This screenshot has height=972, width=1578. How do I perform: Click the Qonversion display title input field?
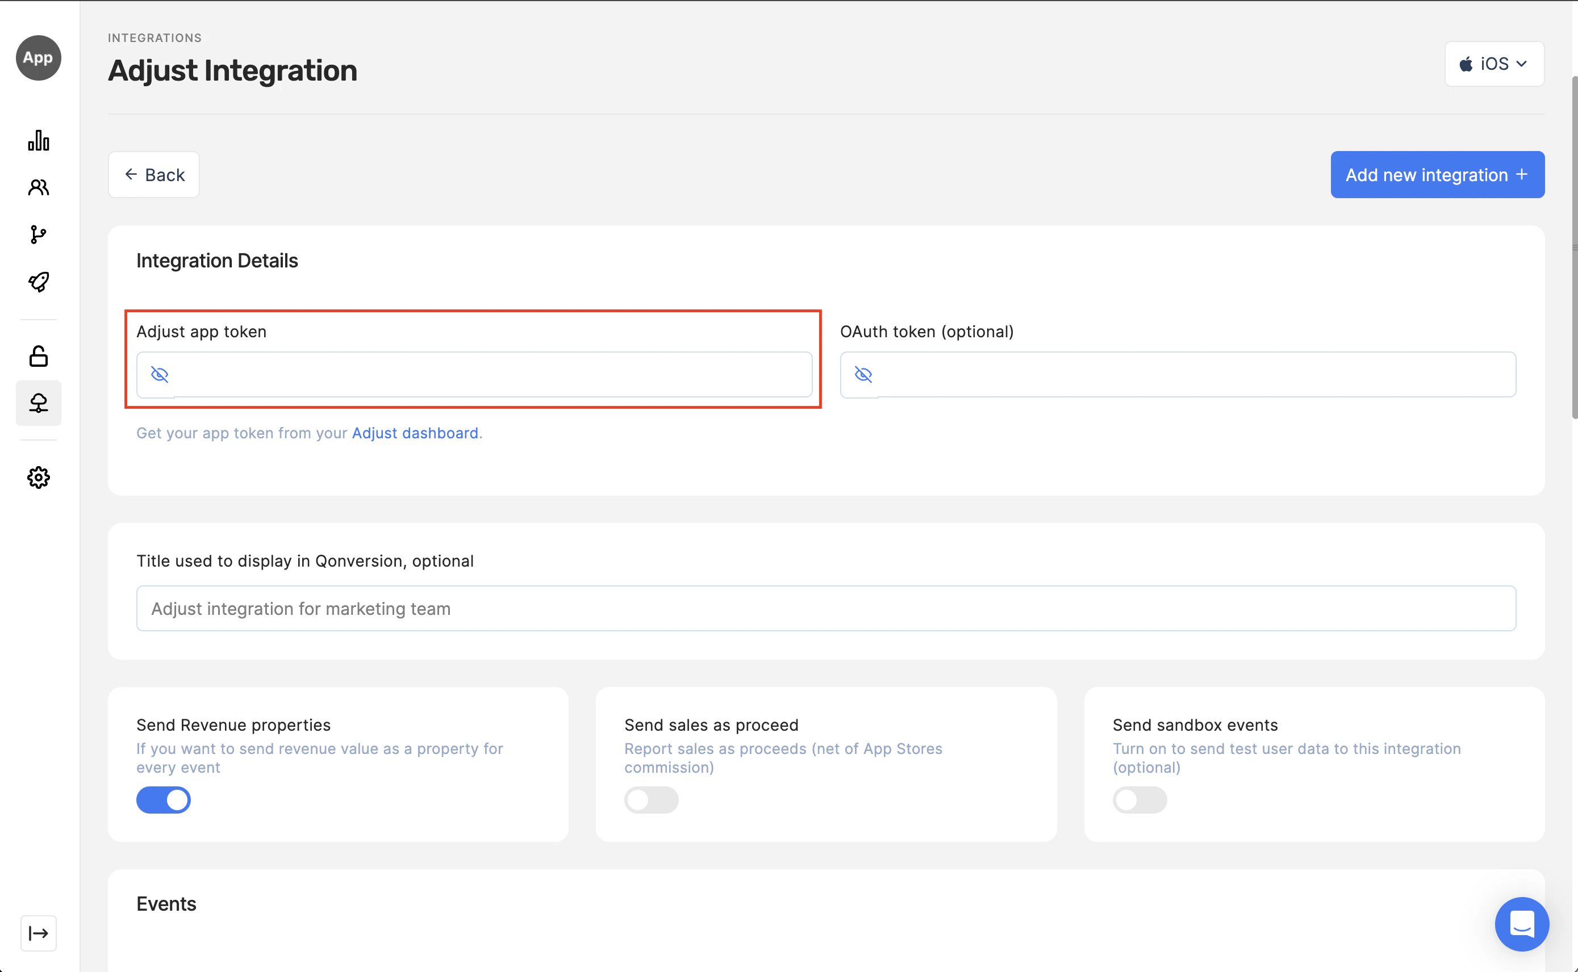point(826,608)
